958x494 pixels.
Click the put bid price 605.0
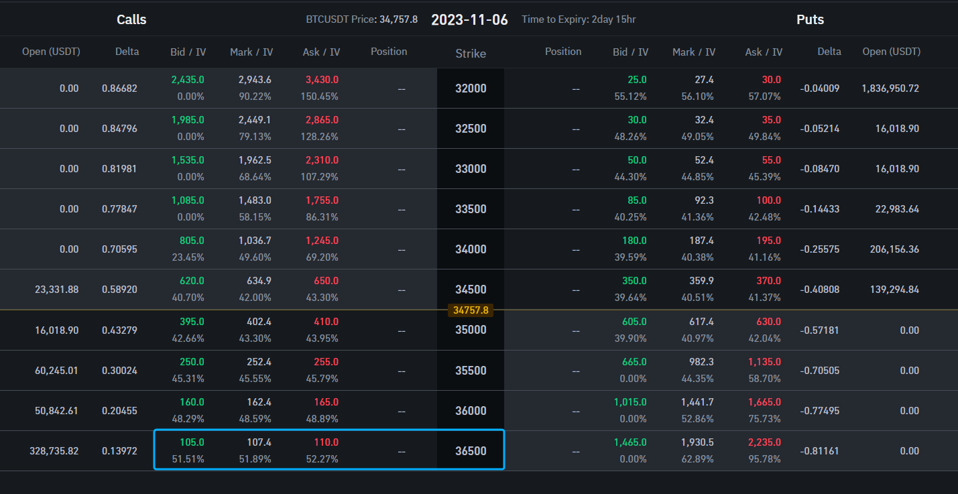click(634, 322)
